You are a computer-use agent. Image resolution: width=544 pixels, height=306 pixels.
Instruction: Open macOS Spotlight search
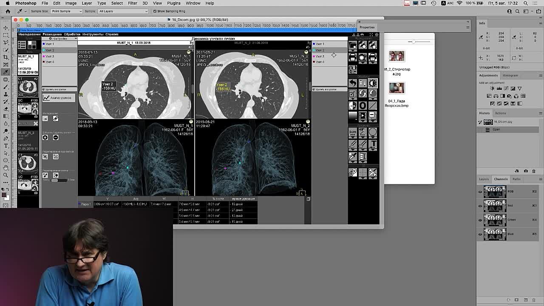[525, 3]
